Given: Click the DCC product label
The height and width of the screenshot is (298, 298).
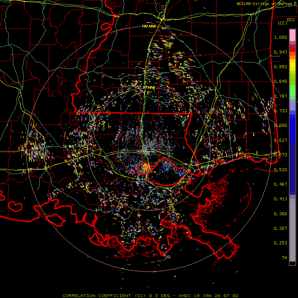Looking at the screenshot, I should point(291,20).
